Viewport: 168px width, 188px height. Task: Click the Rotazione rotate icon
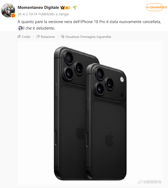tap(38, 37)
